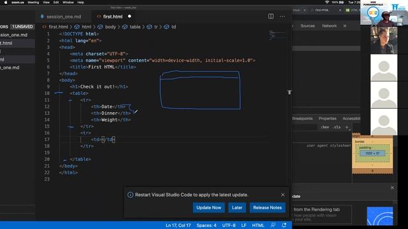Dismiss the VS Code update notification
This screenshot has width=408, height=229.
click(283, 195)
